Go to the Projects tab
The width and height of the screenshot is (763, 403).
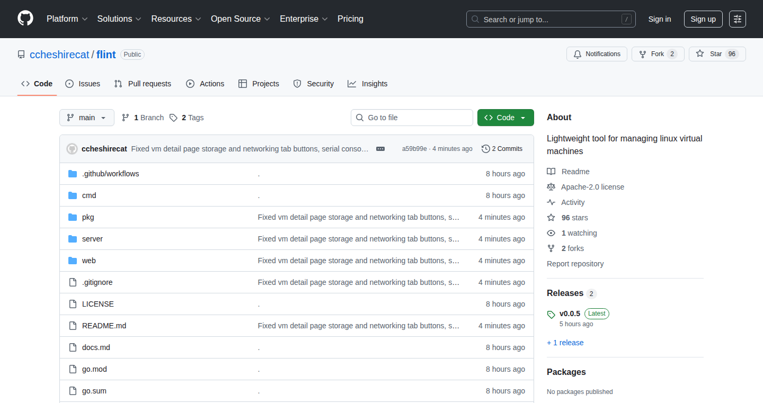click(x=259, y=84)
